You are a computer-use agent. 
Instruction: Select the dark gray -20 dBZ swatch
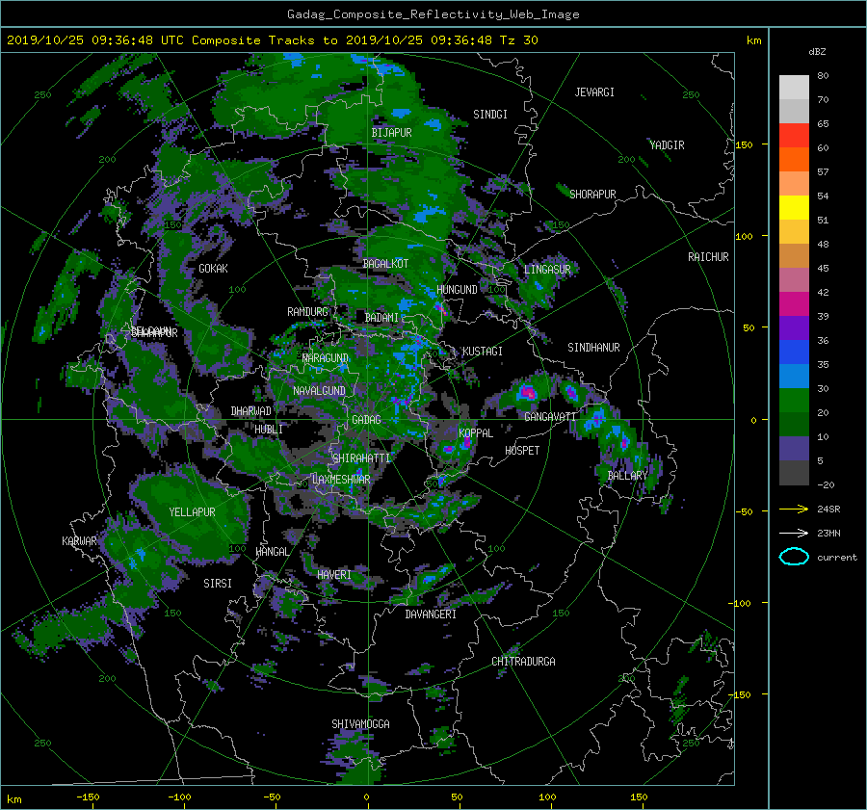click(794, 473)
